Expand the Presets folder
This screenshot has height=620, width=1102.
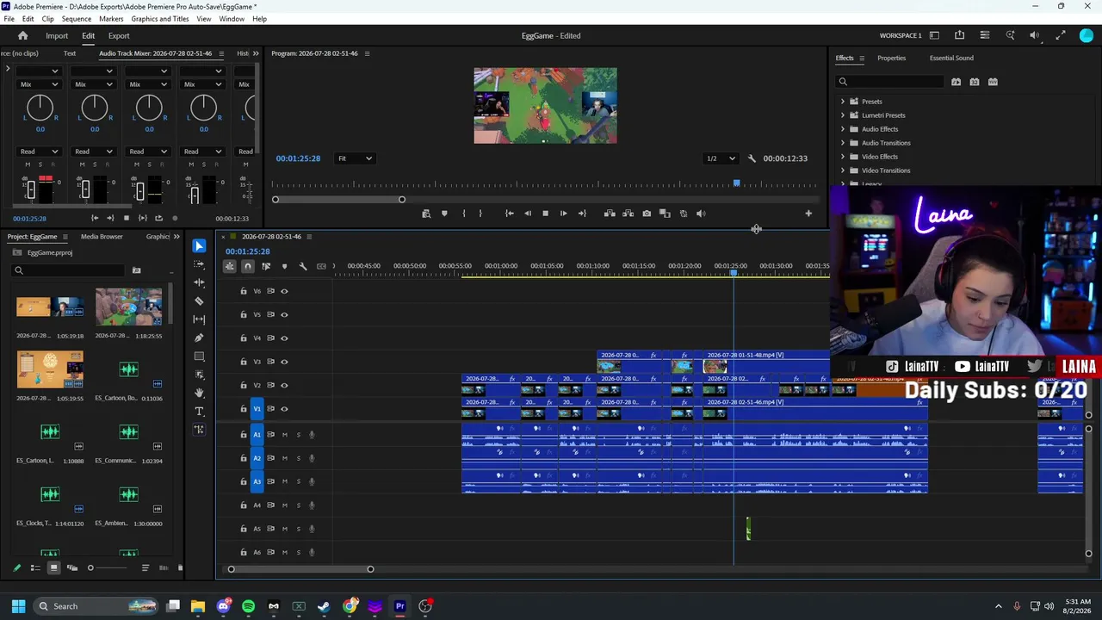[x=843, y=102]
